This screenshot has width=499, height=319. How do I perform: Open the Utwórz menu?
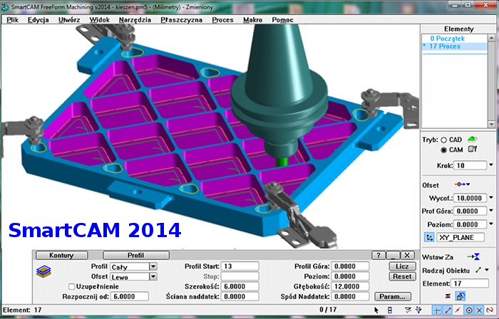[69, 20]
